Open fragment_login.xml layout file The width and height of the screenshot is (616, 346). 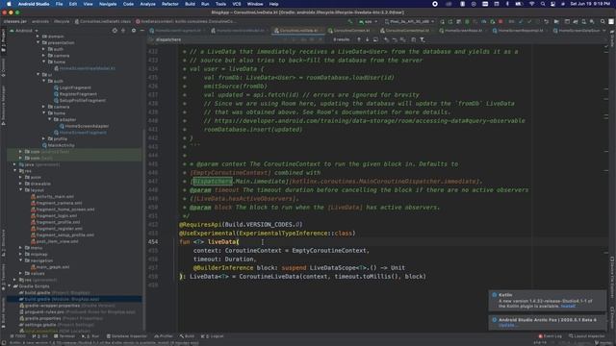[56, 215]
